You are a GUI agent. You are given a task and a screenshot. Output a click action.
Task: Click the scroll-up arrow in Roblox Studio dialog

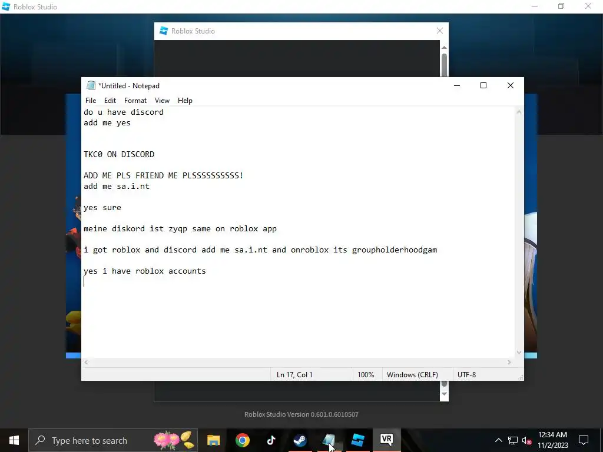pyautogui.click(x=444, y=47)
